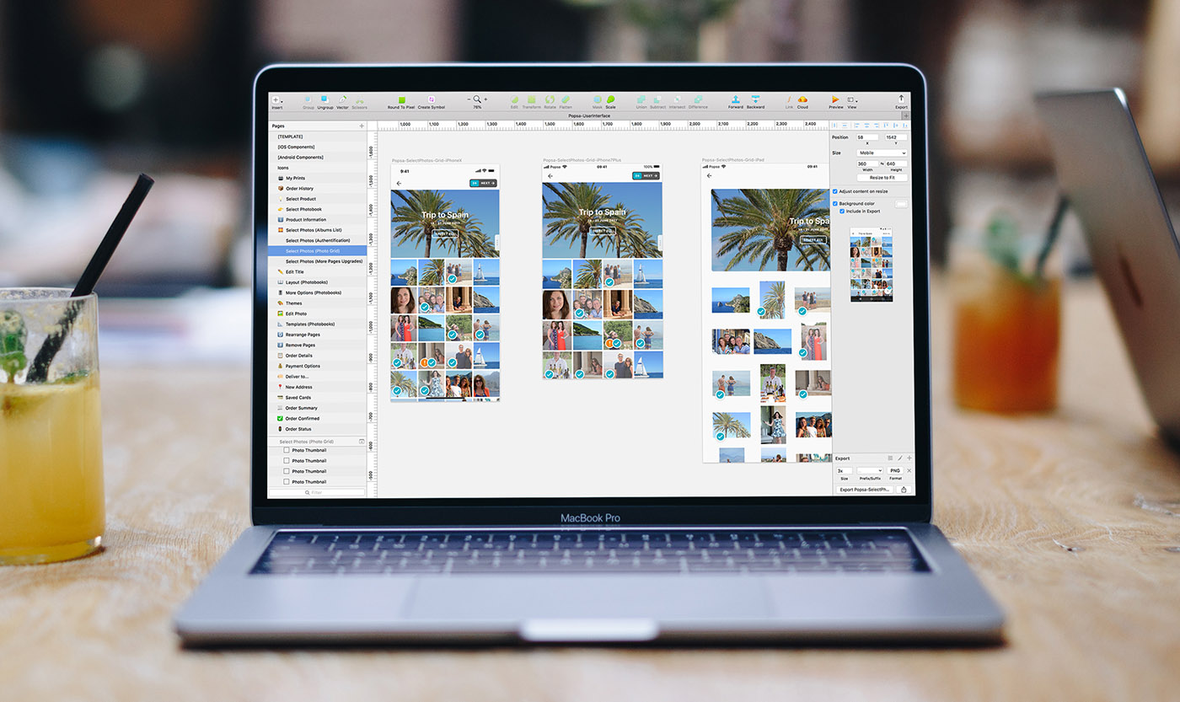
Task: Remove export size with X button
Action: point(909,470)
